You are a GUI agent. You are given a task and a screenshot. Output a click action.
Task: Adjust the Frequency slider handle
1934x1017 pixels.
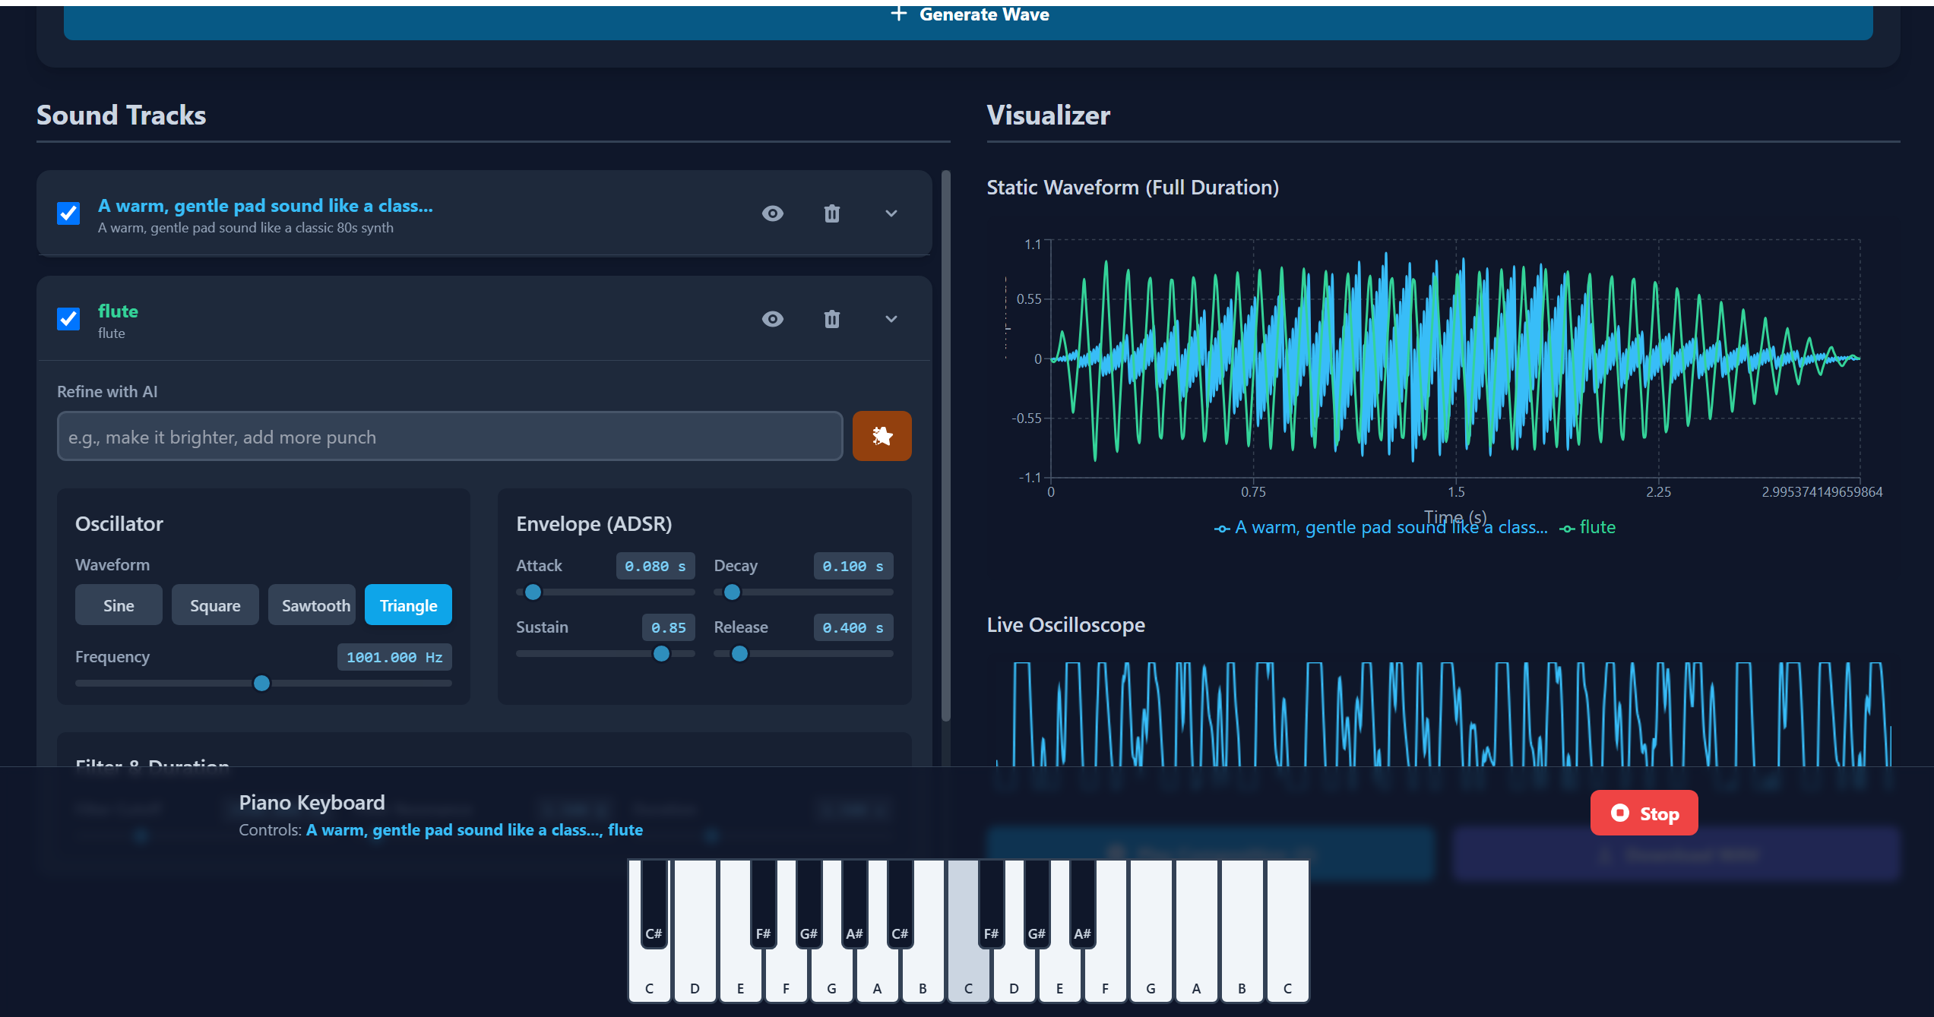pos(261,683)
